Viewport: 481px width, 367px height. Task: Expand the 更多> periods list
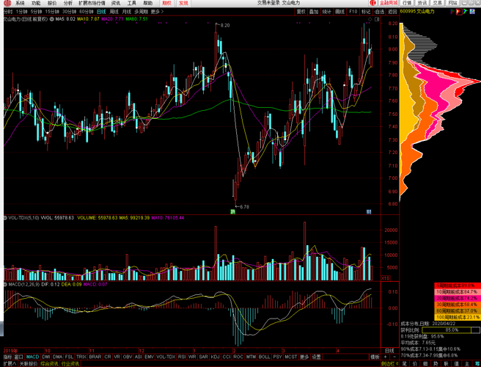point(157,12)
